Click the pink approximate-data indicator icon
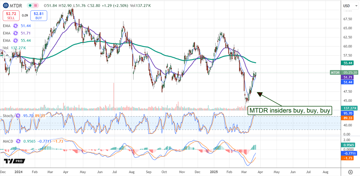Image resolution: width=360 pixels, height=176 pixels. click(36, 6)
